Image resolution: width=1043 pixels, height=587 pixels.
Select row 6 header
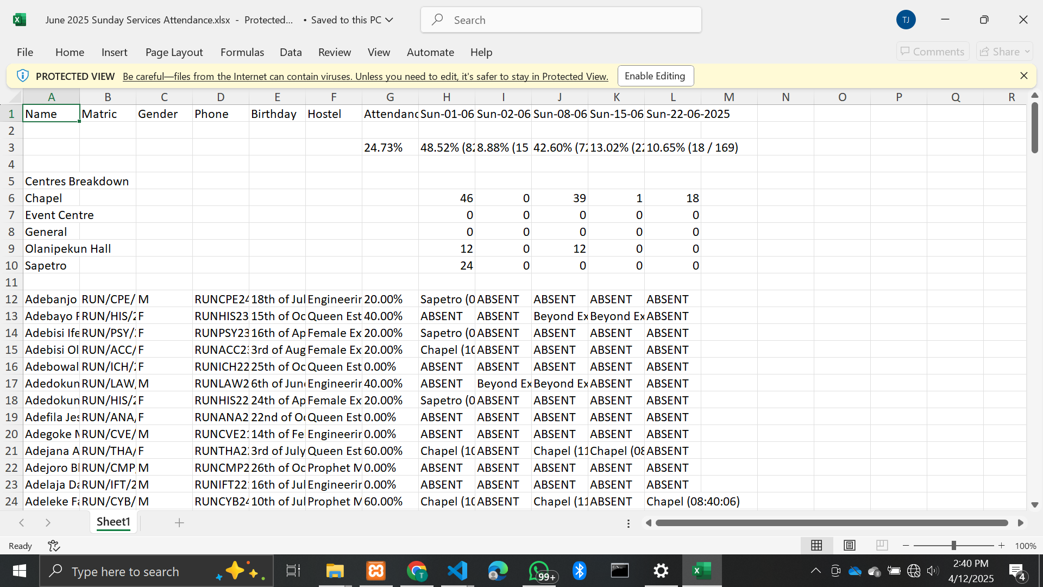pos(11,198)
